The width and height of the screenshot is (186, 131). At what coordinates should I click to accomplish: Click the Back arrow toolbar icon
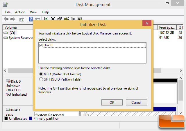point(6,19)
